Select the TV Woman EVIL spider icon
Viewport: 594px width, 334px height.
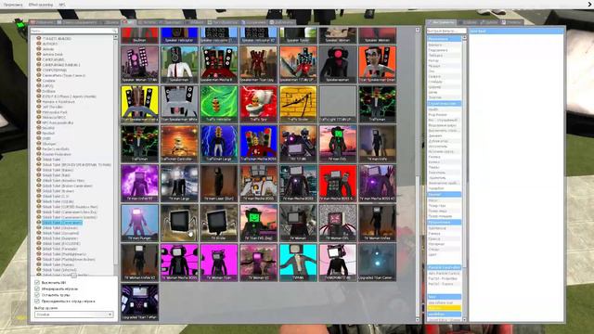tap(338, 223)
